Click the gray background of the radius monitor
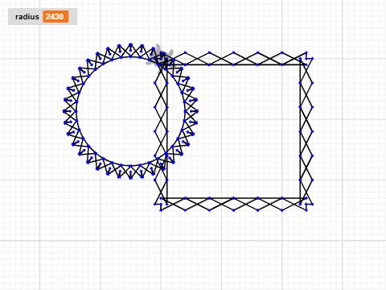 coord(73,17)
